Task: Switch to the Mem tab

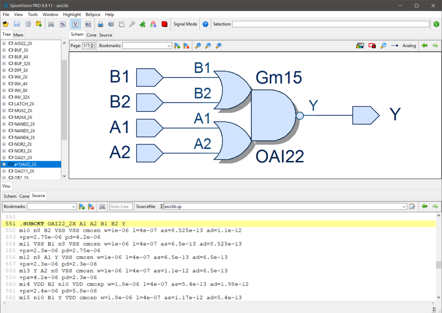Action: pyautogui.click(x=18, y=35)
